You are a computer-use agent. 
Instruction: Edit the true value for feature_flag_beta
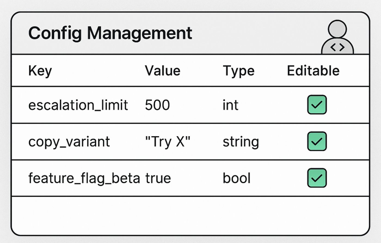(158, 178)
